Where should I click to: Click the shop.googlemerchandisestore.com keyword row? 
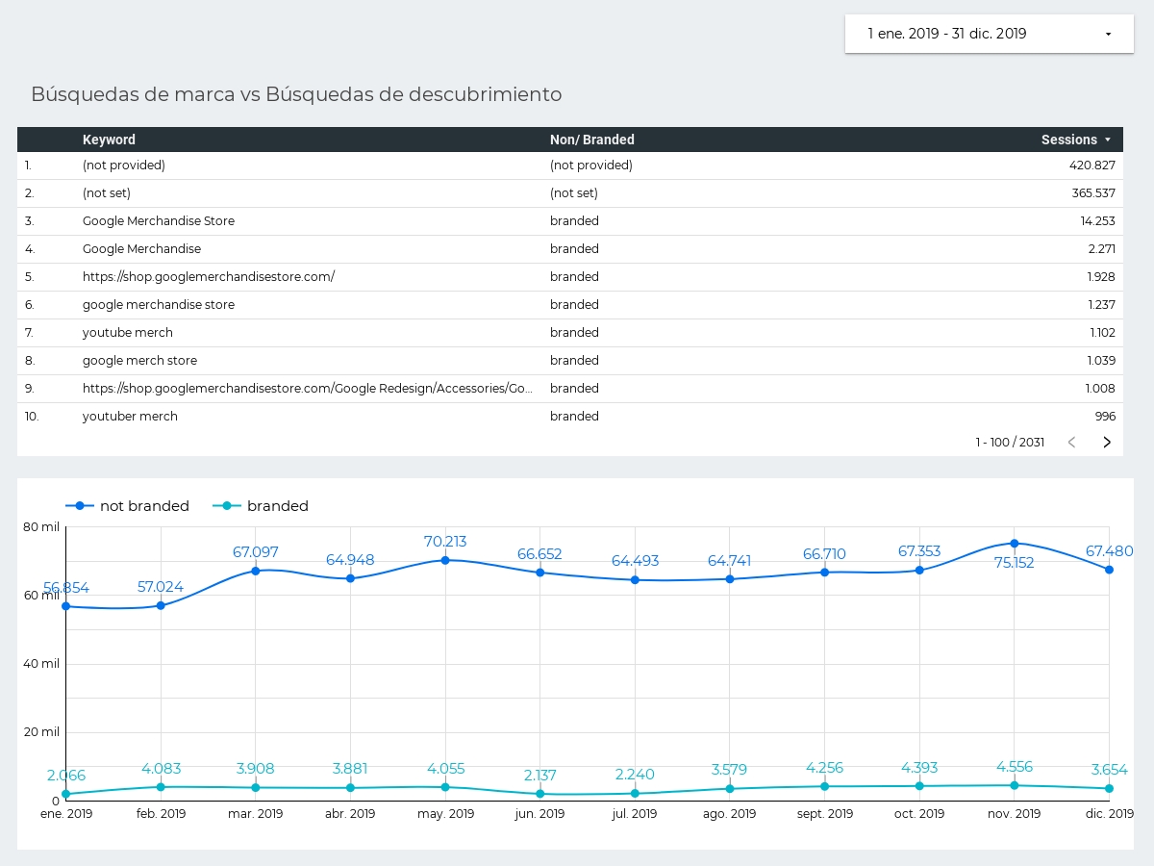click(x=209, y=277)
